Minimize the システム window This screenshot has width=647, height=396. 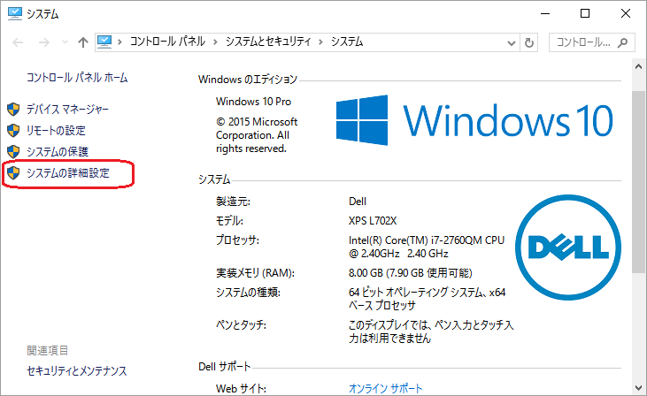(x=545, y=13)
